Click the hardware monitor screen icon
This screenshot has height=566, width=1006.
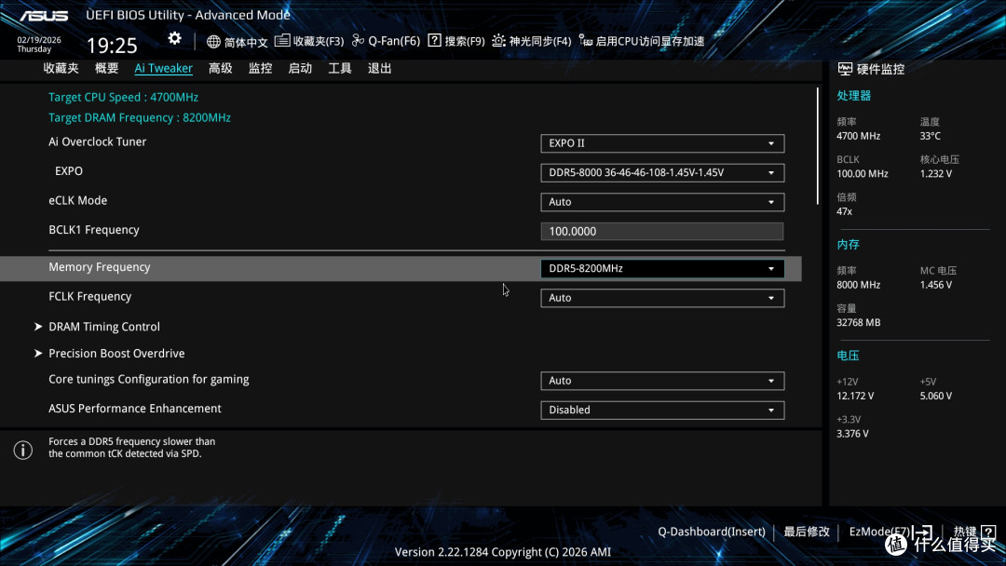845,69
